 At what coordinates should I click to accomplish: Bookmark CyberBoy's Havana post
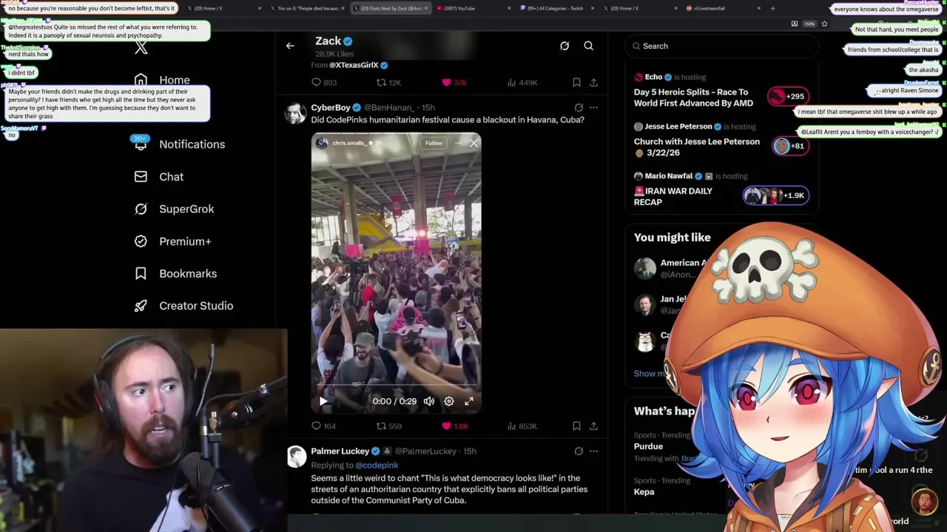(576, 426)
